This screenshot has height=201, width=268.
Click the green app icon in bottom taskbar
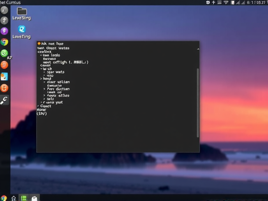pos(23,198)
